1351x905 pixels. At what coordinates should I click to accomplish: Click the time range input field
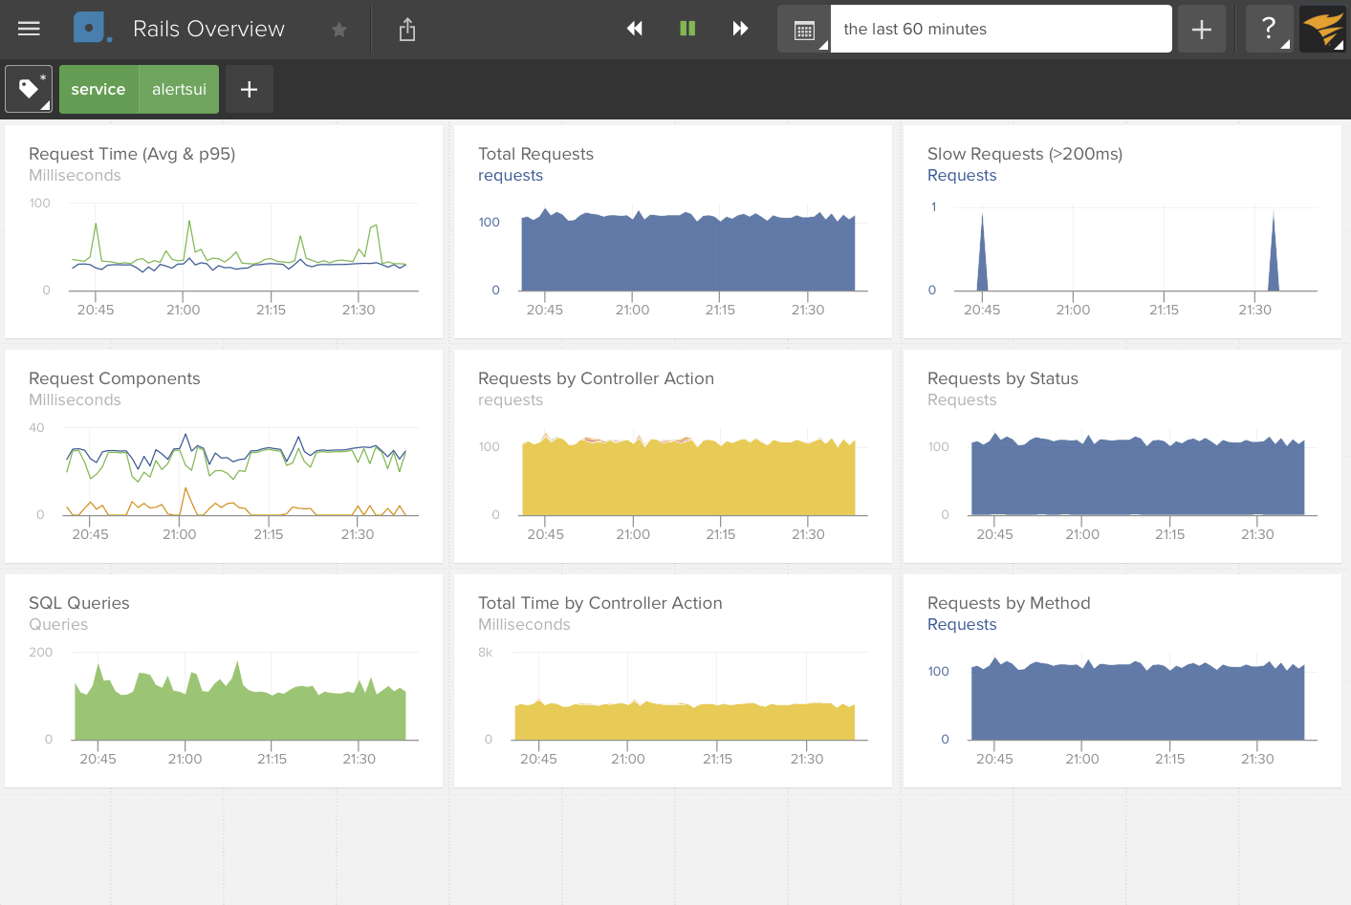[x=1000, y=29]
